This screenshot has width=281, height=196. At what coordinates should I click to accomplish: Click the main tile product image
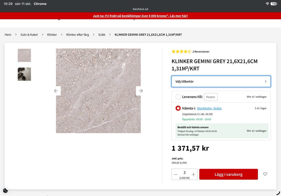tap(98, 91)
